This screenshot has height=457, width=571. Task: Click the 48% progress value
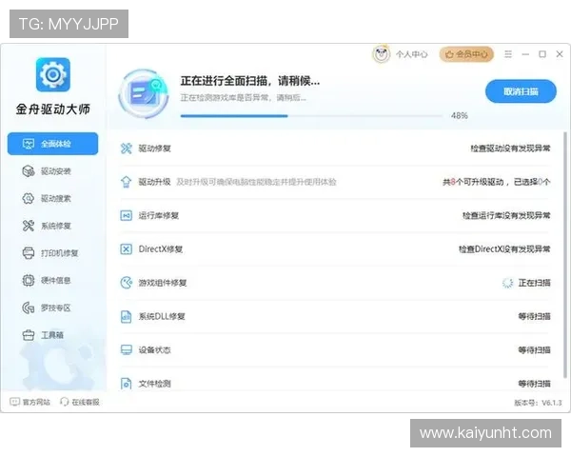[x=460, y=115]
